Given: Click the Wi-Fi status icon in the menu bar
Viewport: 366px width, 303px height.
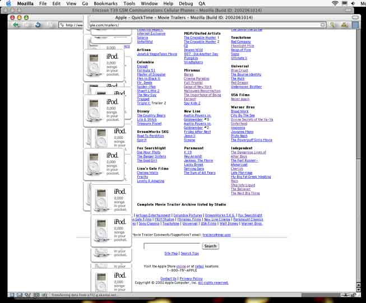Looking at the screenshot, I should 335,3.
